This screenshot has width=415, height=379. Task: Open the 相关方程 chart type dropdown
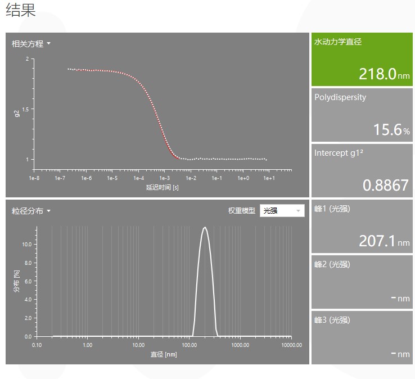31,44
